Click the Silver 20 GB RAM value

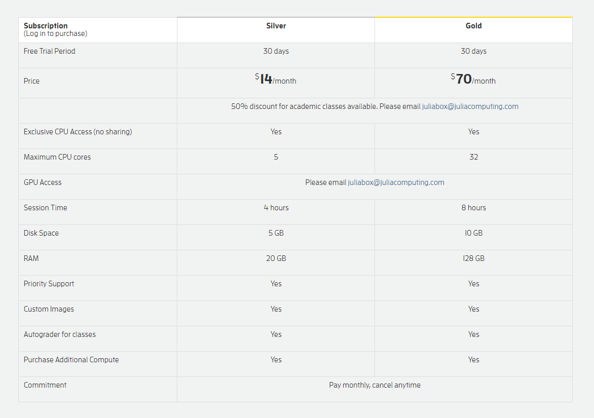coord(276,258)
